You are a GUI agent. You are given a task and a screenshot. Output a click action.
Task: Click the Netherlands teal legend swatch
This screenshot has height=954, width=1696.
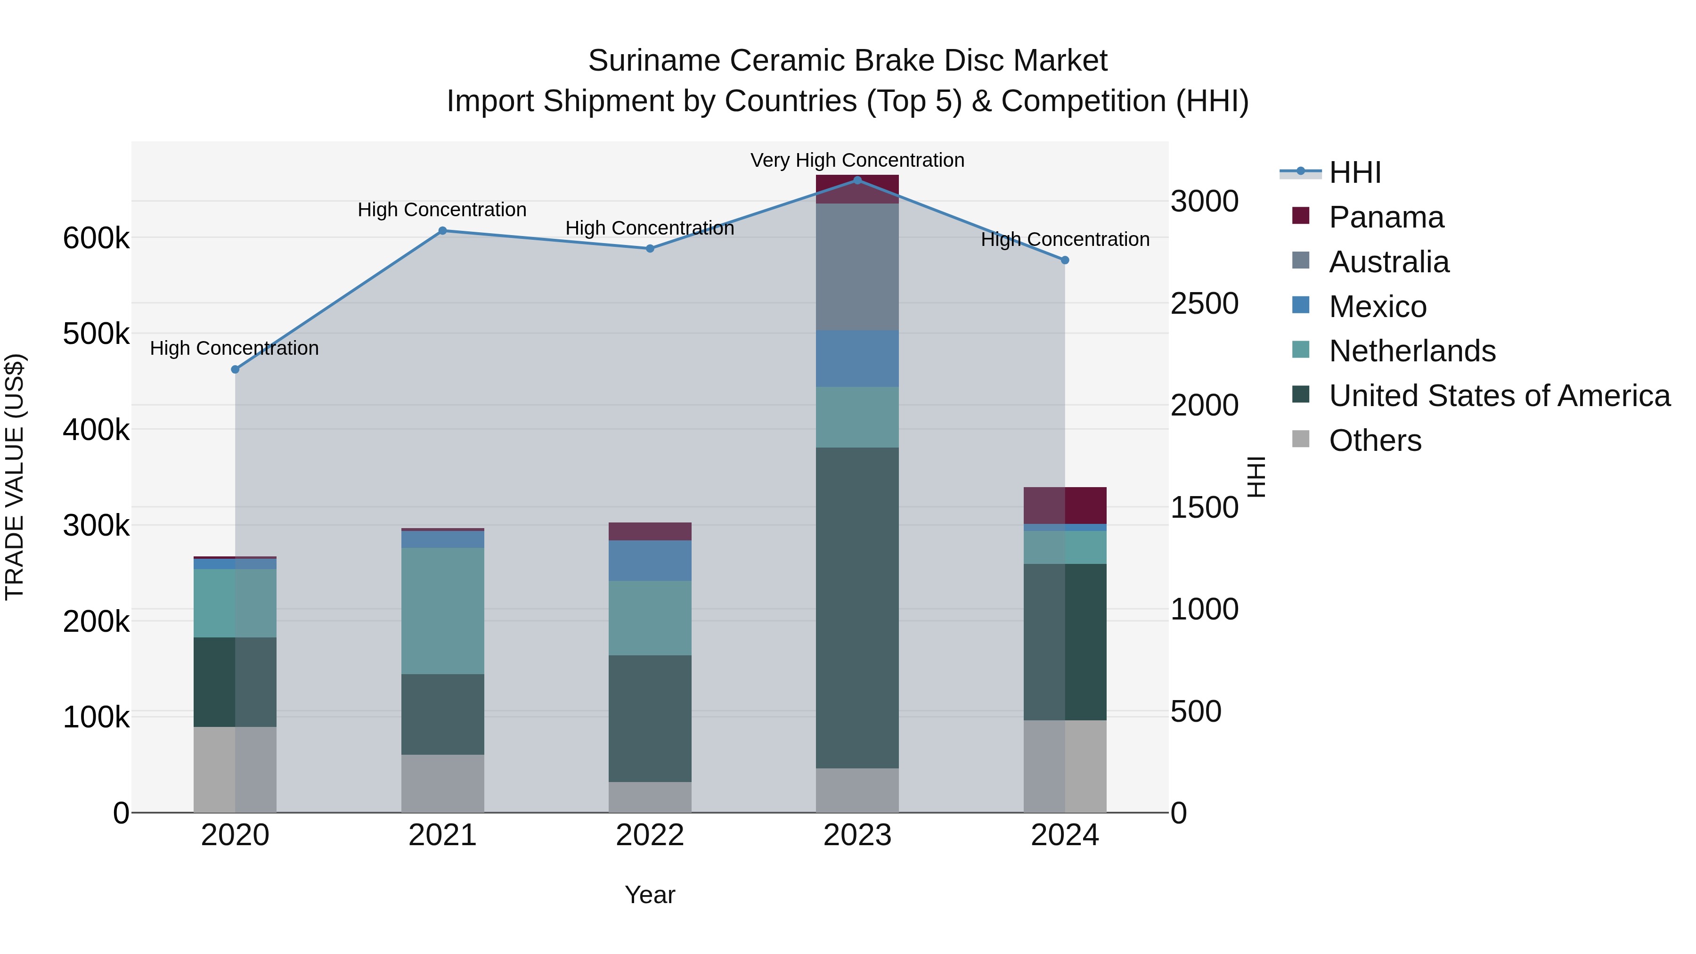click(1301, 349)
